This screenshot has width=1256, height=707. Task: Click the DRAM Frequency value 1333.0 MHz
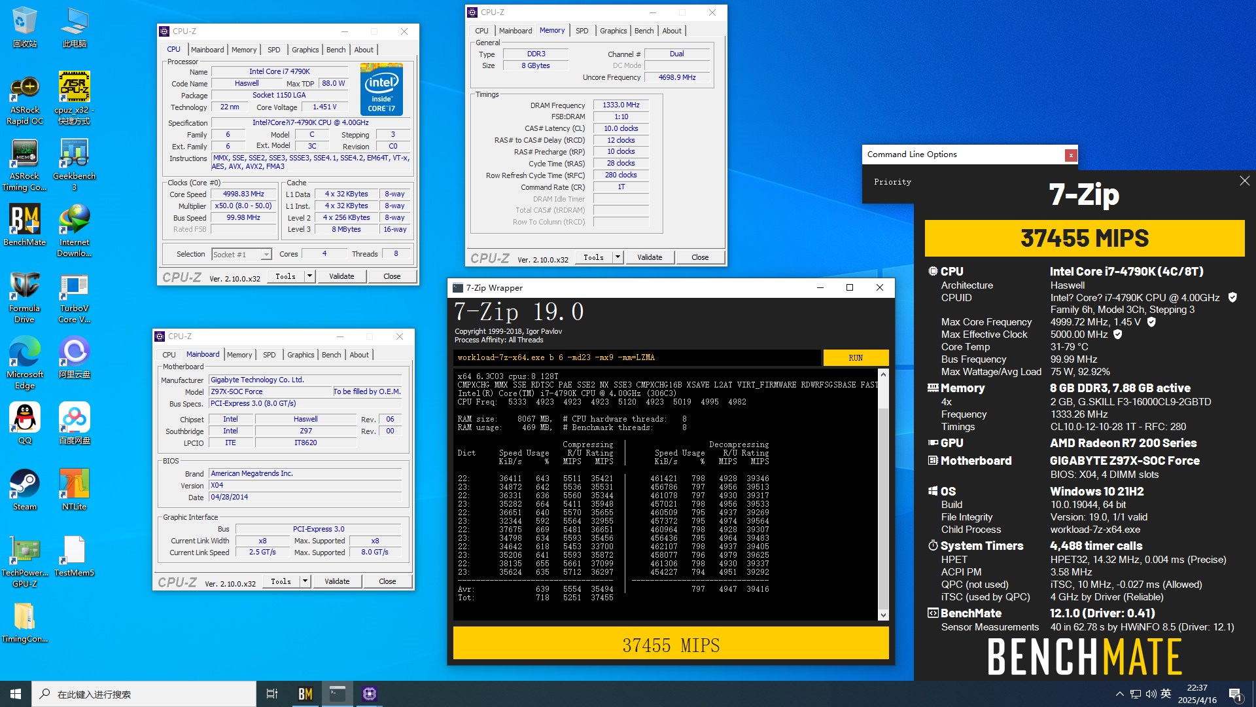621,105
